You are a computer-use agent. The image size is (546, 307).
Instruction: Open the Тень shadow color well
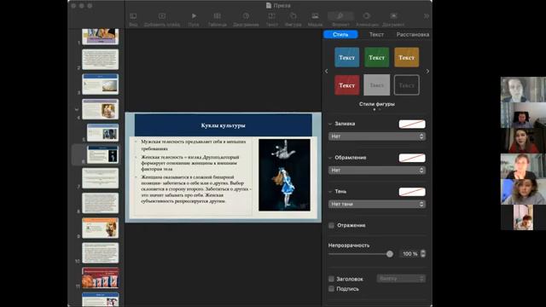[x=412, y=192]
